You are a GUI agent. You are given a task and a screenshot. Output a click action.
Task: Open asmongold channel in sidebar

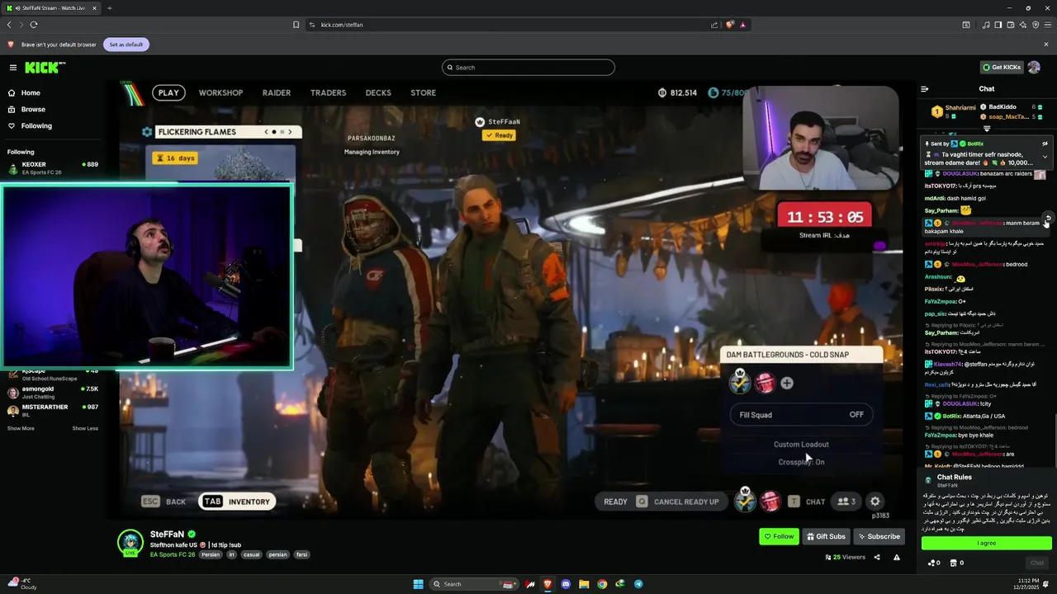click(53, 392)
